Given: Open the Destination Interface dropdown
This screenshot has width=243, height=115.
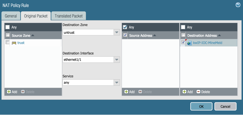Looking at the screenshot, I should tap(117, 60).
